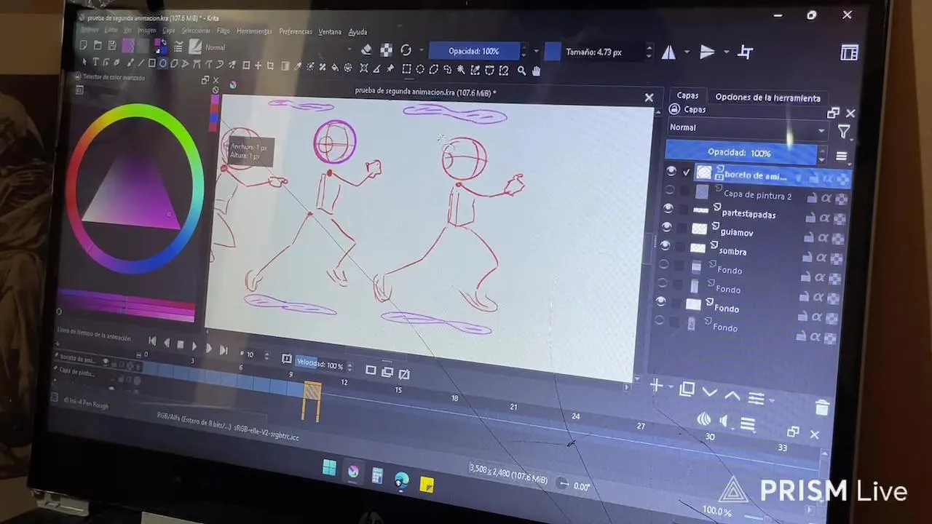Open the Ayuda menu
The height and width of the screenshot is (524, 932).
(358, 32)
